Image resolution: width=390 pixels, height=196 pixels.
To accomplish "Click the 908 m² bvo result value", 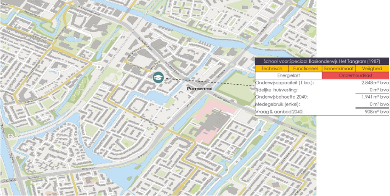I will click(x=376, y=111).
